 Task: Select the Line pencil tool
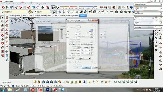point(7,21)
